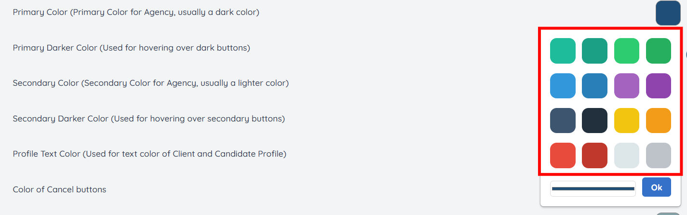Pick the yellow color swatch
The width and height of the screenshot is (687, 215).
point(626,121)
